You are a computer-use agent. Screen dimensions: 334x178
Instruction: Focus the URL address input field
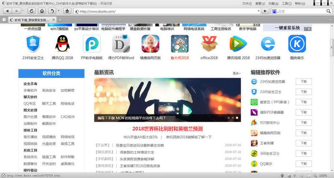(x=168, y=11)
